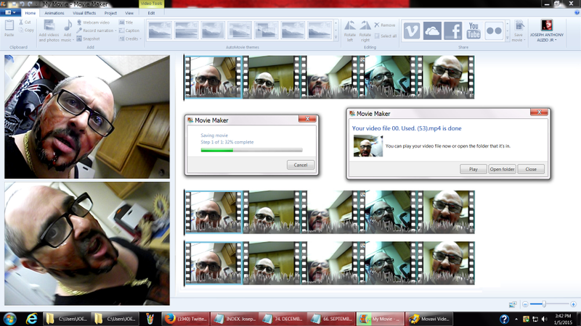The image size is (581, 326).
Task: Click Remove in Editing group
Action: 385,25
